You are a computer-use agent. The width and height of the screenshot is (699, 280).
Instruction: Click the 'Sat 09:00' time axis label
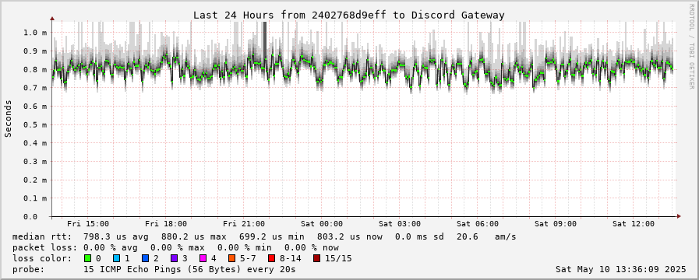(x=556, y=224)
